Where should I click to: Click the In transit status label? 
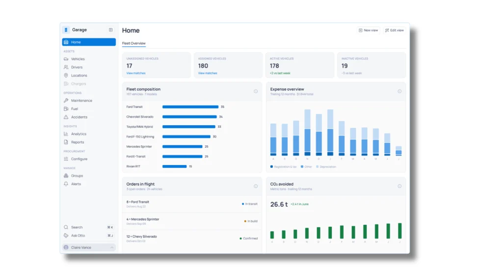pos(251,204)
